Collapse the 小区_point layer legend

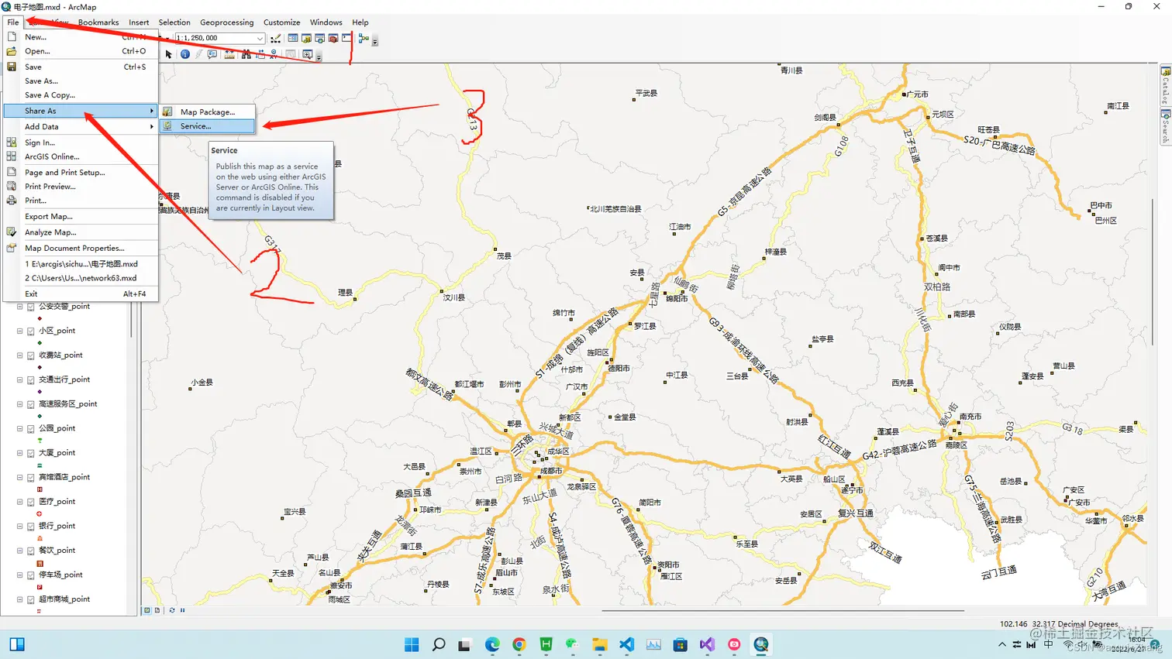pyautogui.click(x=20, y=331)
